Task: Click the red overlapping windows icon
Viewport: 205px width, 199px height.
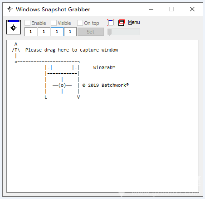Action: tap(122, 23)
